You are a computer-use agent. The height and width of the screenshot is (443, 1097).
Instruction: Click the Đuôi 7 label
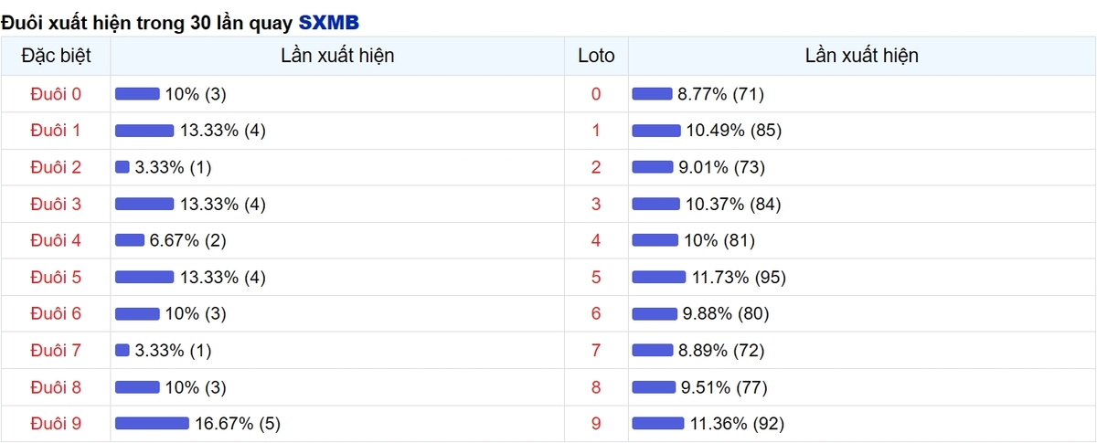[56, 350]
